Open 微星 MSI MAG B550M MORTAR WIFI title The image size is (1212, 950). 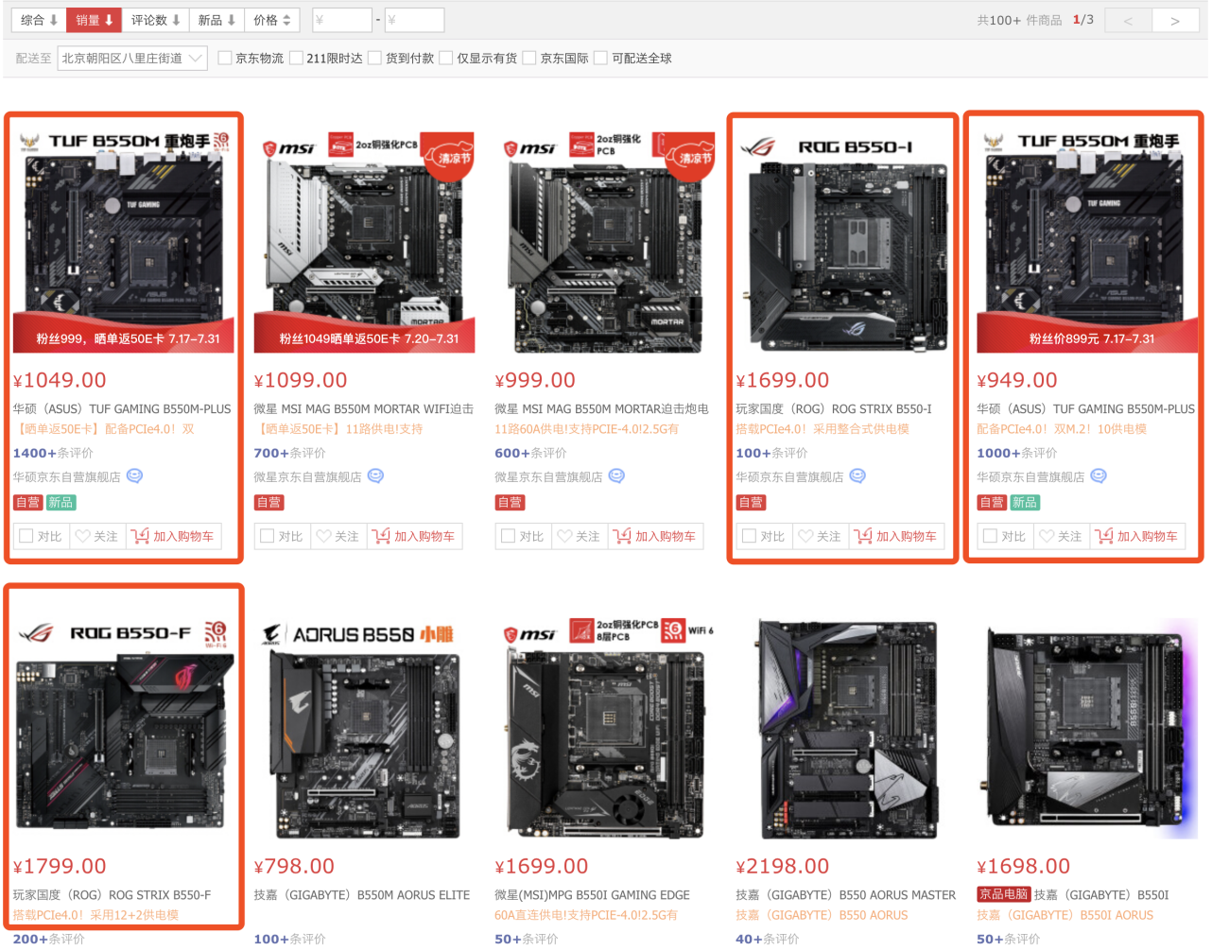click(364, 409)
